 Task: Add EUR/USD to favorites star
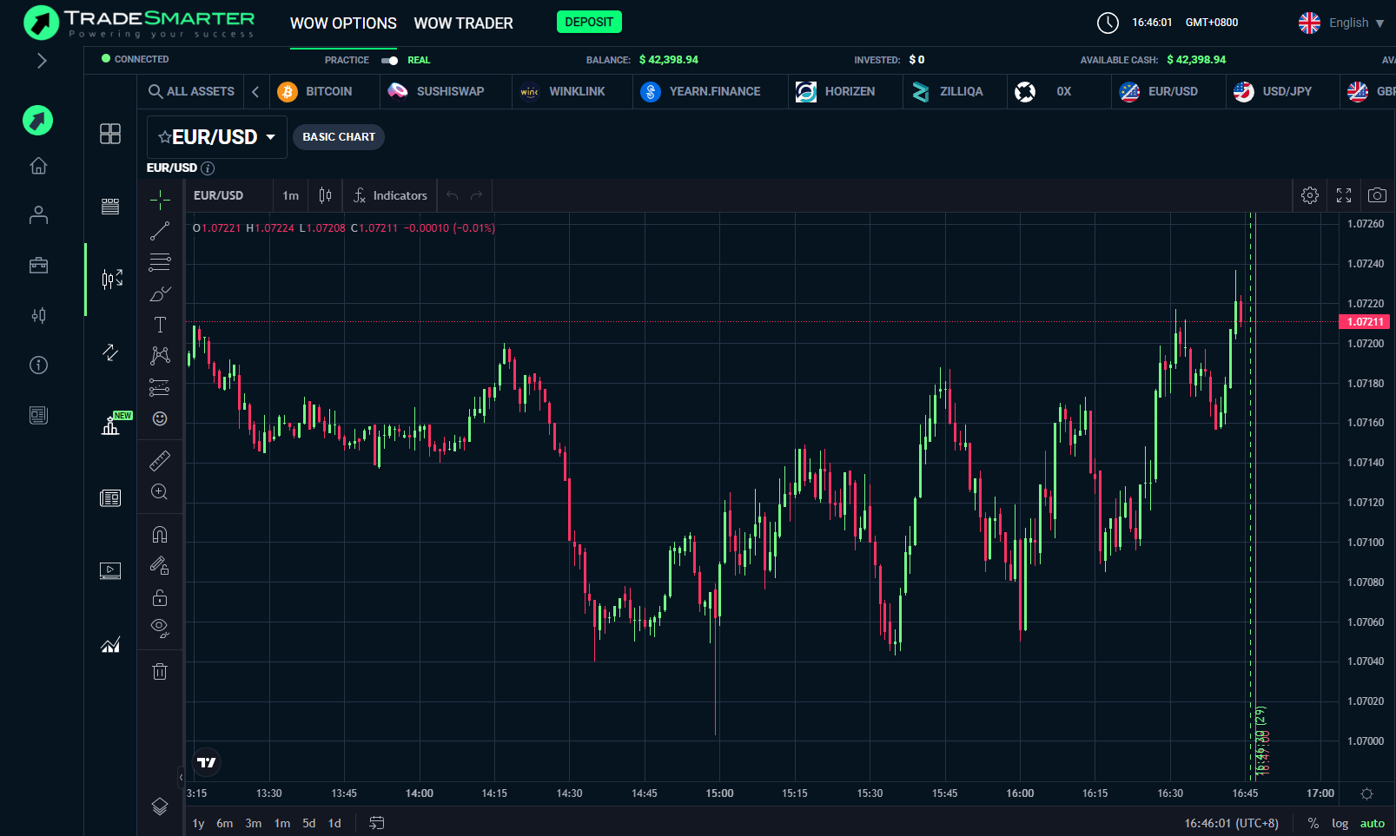[164, 137]
